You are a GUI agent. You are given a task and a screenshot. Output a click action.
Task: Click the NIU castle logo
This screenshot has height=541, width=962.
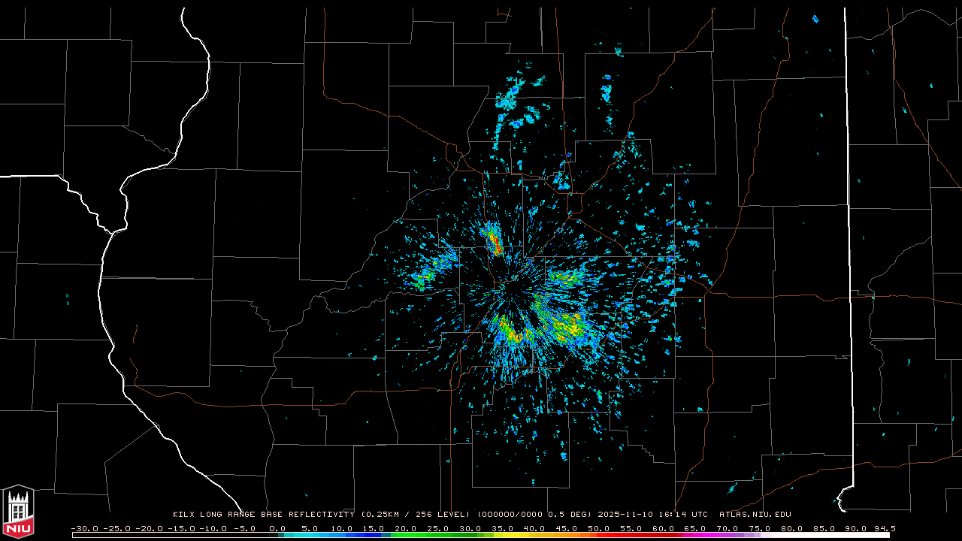(18, 512)
